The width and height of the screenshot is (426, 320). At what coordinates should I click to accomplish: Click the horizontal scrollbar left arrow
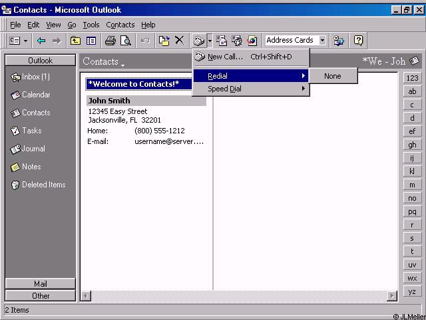pos(86,296)
